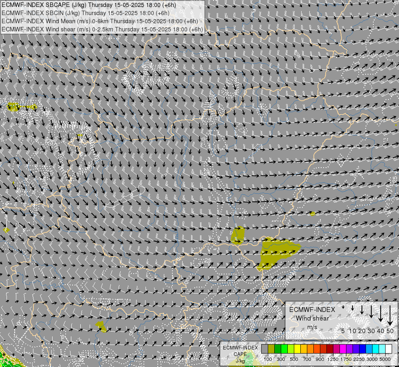This screenshot has width=399, height=367.
Task: Click the 50 label under wind shear arrows
Action: 390,331
